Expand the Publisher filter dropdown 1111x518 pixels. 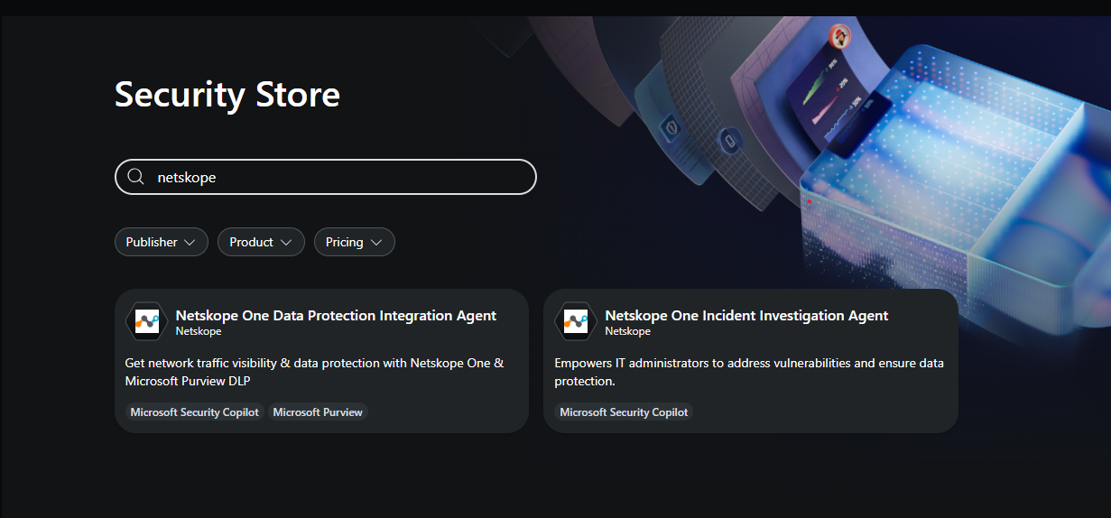pos(162,242)
